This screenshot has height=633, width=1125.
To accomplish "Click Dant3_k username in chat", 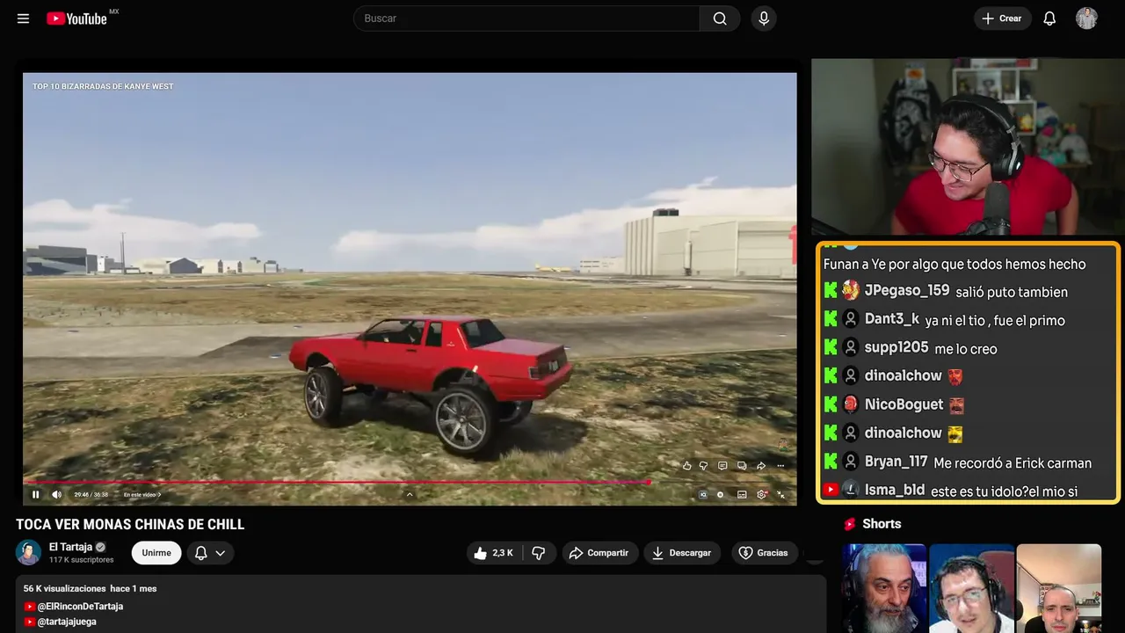I will point(892,319).
